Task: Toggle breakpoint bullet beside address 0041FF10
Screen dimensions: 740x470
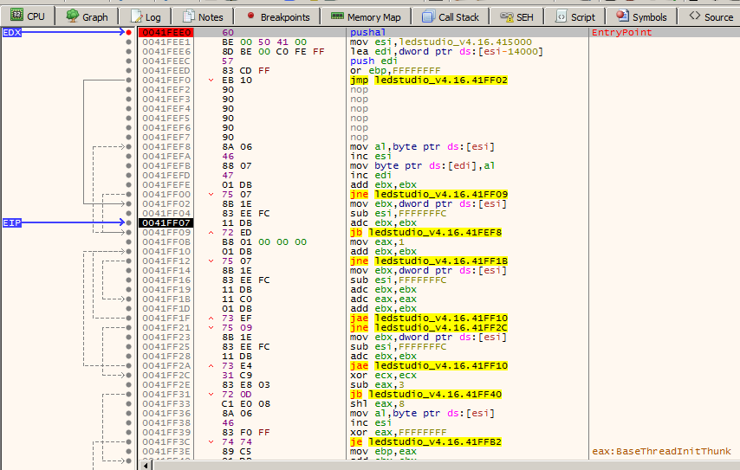Action: tap(129, 252)
